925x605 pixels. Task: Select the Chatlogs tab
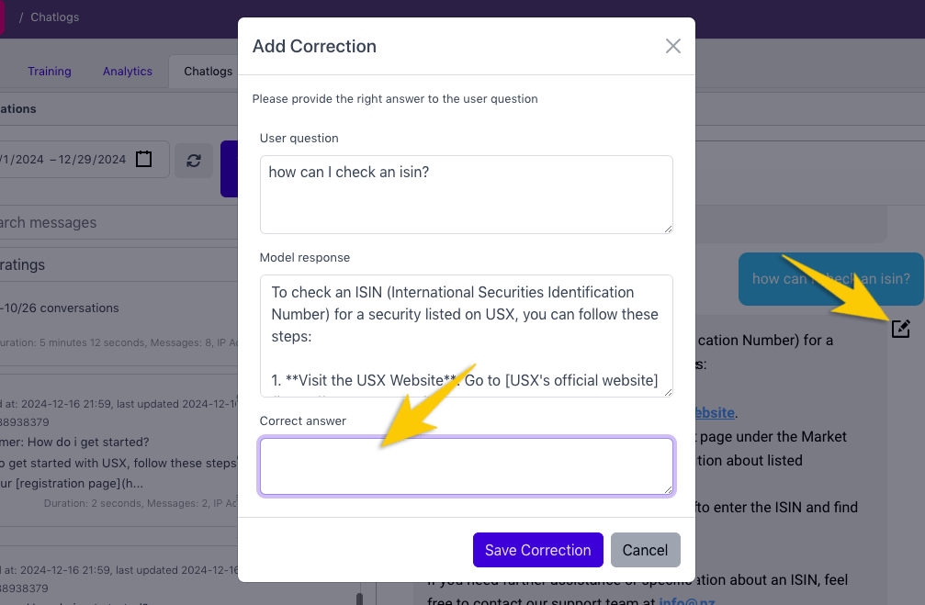click(208, 72)
